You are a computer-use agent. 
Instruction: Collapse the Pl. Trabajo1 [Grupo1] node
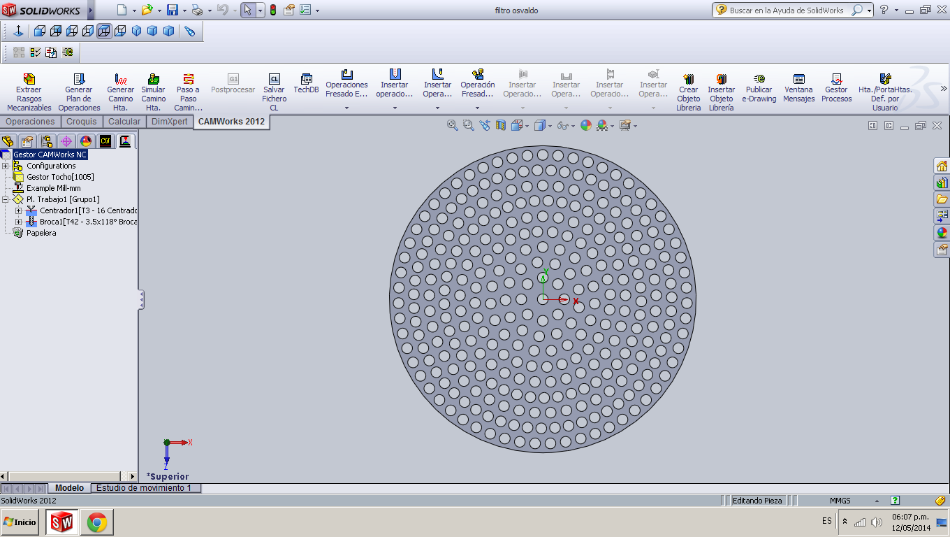6,199
